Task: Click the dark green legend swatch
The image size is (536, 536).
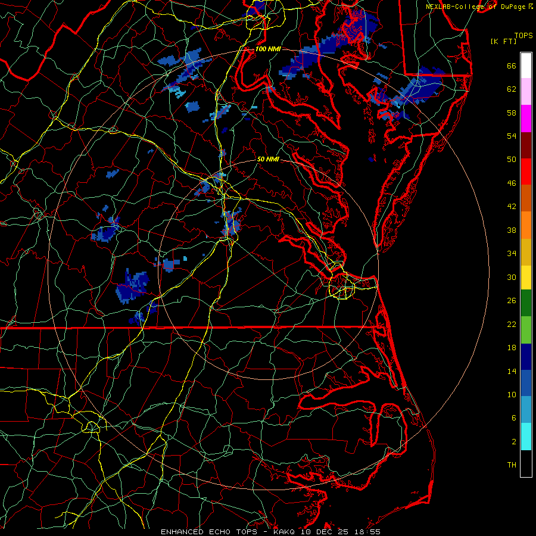Action: (x=526, y=303)
